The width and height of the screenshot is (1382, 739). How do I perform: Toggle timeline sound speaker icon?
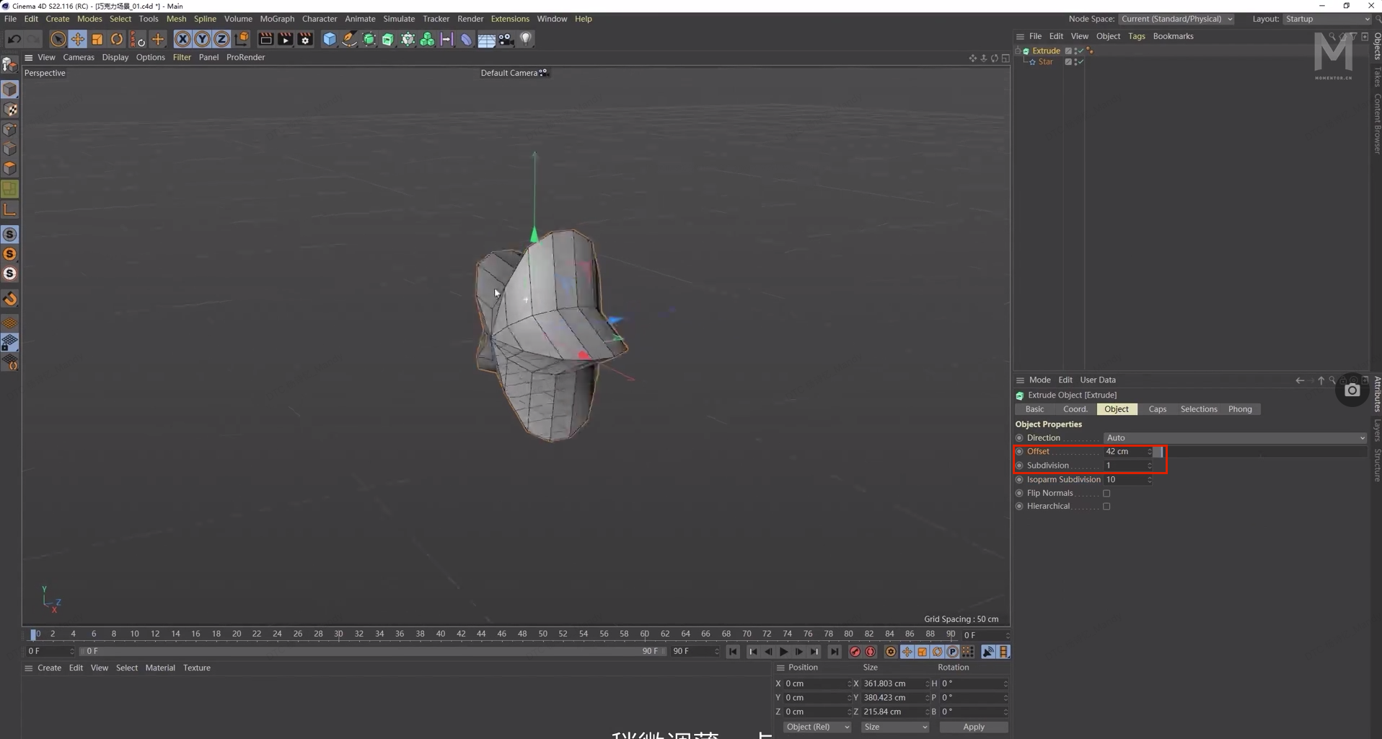(x=987, y=652)
